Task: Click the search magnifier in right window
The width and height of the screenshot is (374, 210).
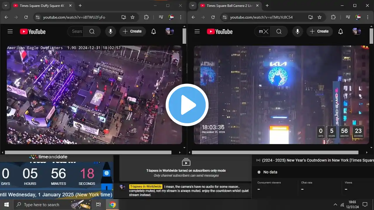Action: click(279, 32)
